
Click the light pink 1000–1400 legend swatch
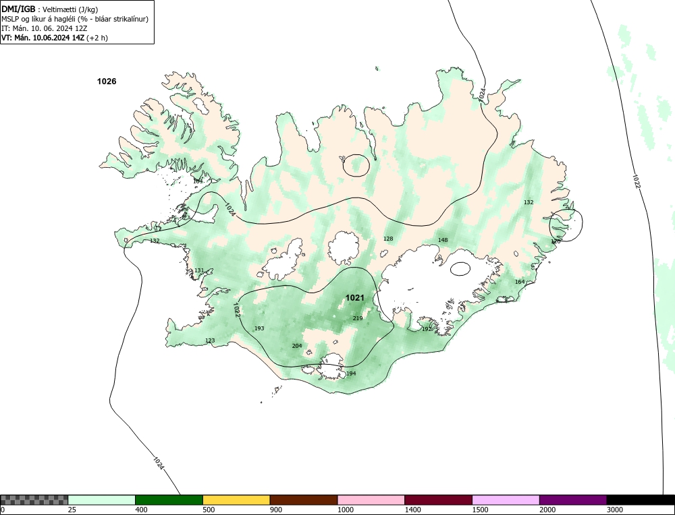click(371, 500)
